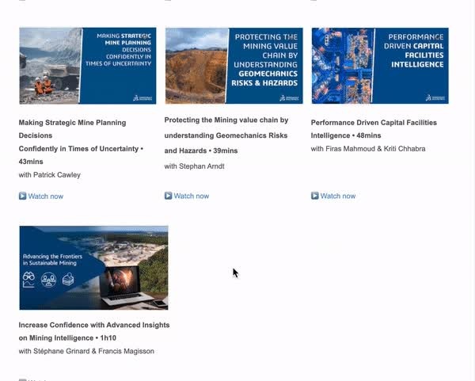The image size is (475, 381).
Task: Open Watch now link for Geomechanics Risks webinar
Action: pyautogui.click(x=192, y=196)
